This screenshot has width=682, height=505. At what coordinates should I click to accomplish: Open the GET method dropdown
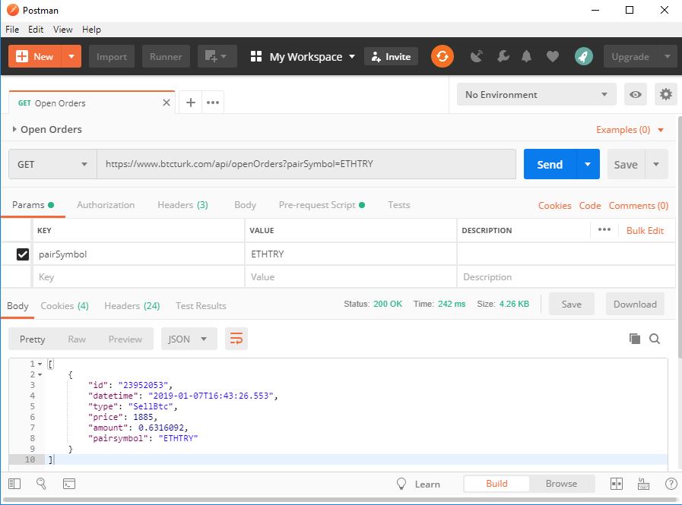click(x=52, y=164)
